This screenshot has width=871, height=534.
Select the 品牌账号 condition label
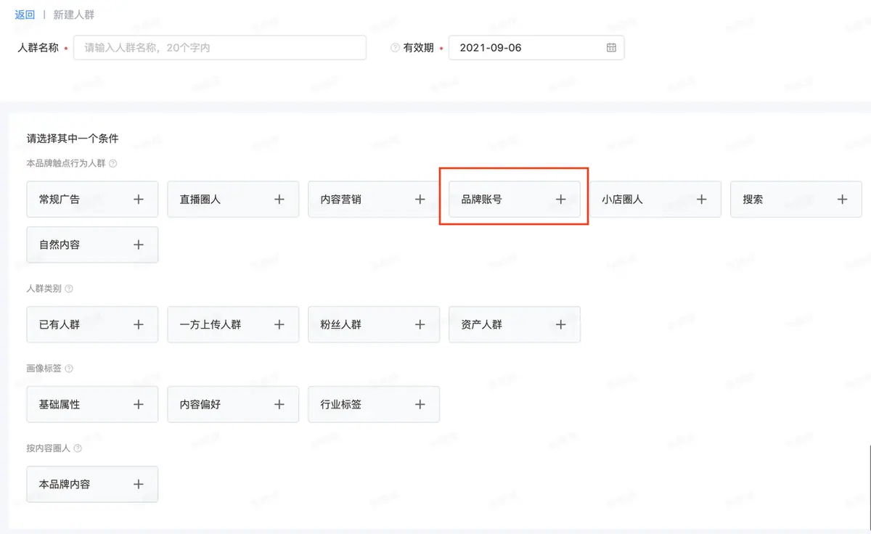point(482,199)
